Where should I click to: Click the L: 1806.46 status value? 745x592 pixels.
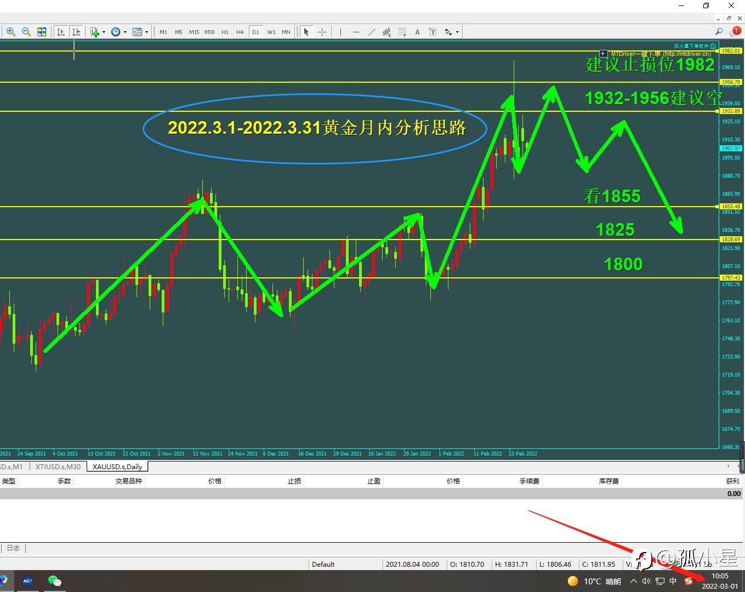click(555, 564)
